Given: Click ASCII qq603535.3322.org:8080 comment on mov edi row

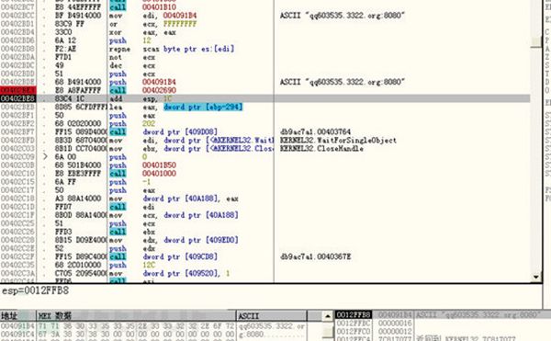Looking at the screenshot, I should point(343,16).
